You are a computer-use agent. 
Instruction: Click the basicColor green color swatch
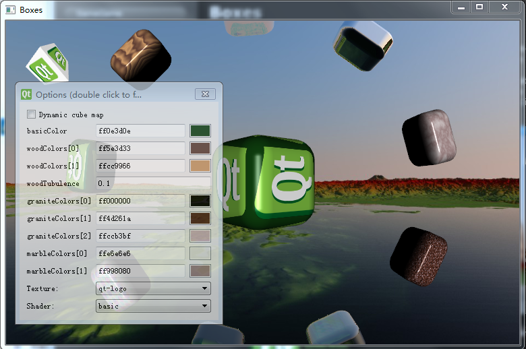(x=200, y=131)
